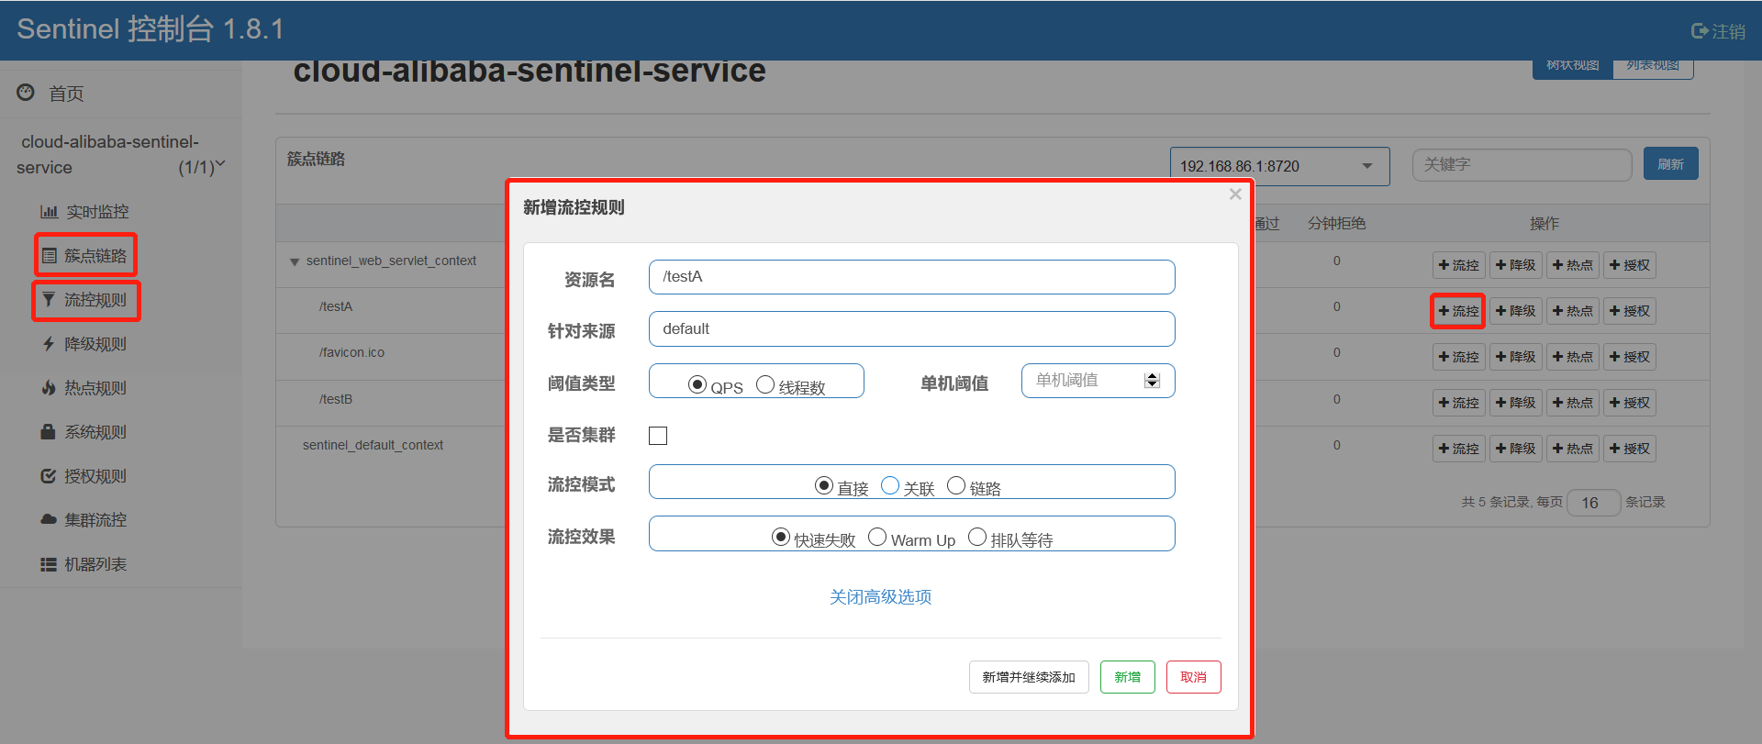
Task: Open 系统规则 sidebar menu item
Action: (x=95, y=432)
